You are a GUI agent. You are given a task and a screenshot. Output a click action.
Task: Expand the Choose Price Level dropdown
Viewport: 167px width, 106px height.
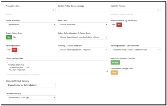click(x=83, y=25)
